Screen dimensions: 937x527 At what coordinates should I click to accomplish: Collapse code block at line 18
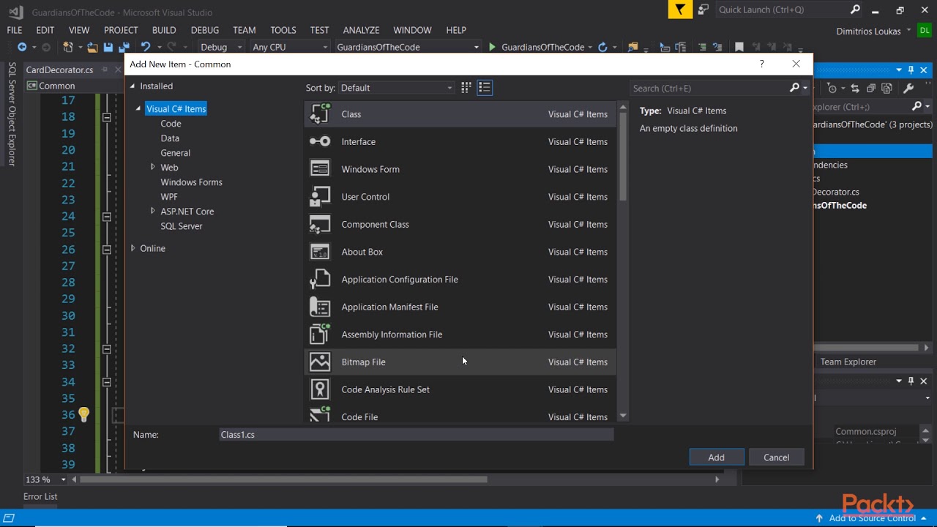click(x=106, y=117)
